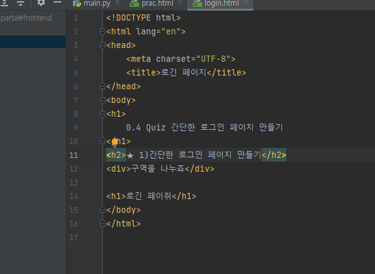
Task: Click the <!DOCTYPE html> text on line 1
Action: tap(144, 18)
